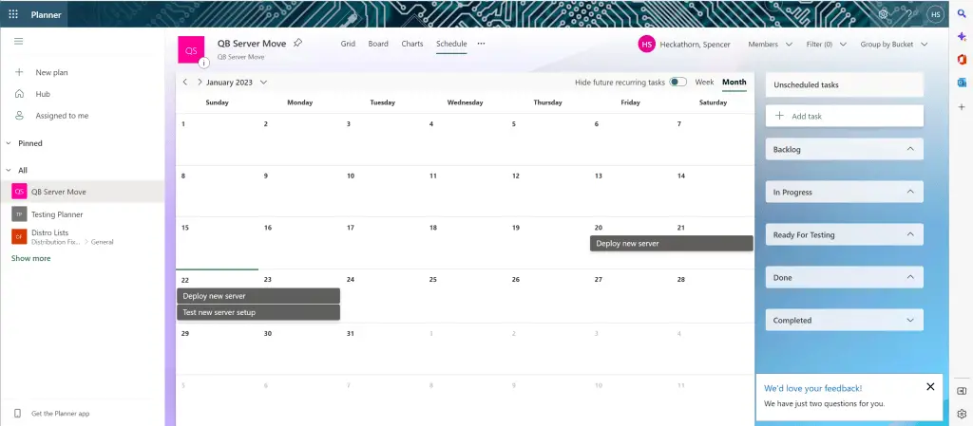Switch to the Grid view tab

tap(348, 44)
